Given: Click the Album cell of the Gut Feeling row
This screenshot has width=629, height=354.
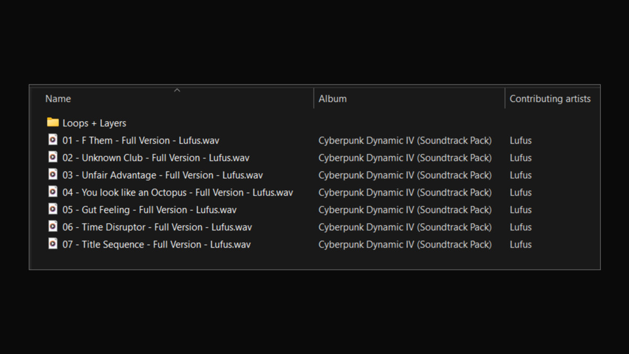Looking at the screenshot, I should pos(405,210).
